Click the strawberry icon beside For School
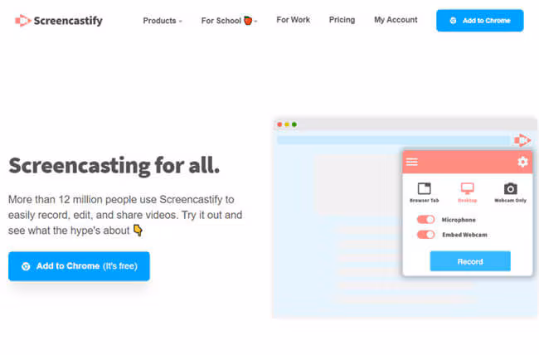This screenshot has width=539, height=355. pos(248,21)
